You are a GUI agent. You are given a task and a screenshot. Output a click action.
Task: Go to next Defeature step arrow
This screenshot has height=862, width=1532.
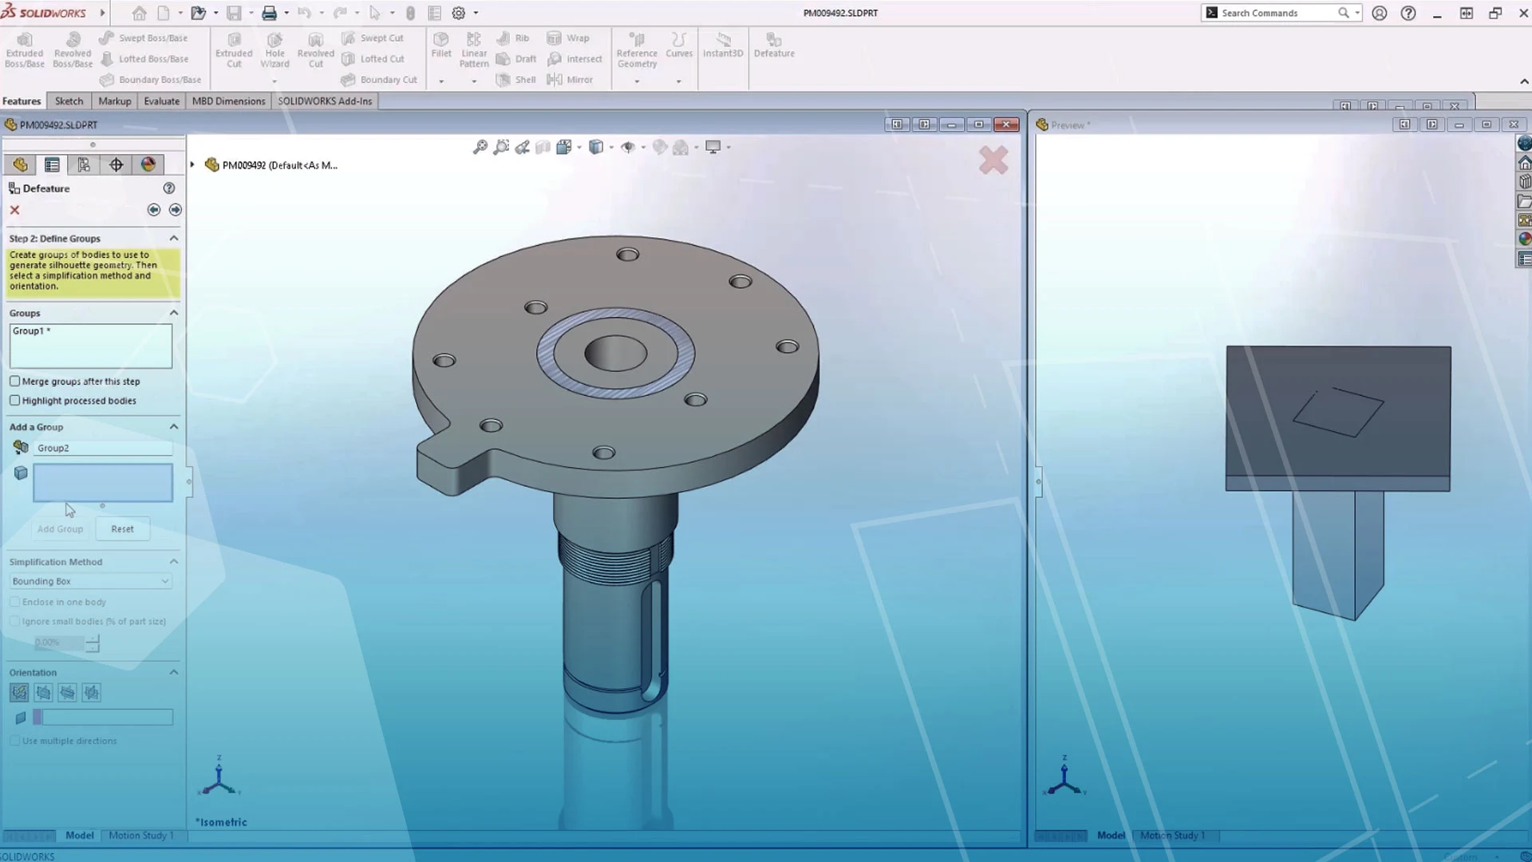pyautogui.click(x=176, y=210)
